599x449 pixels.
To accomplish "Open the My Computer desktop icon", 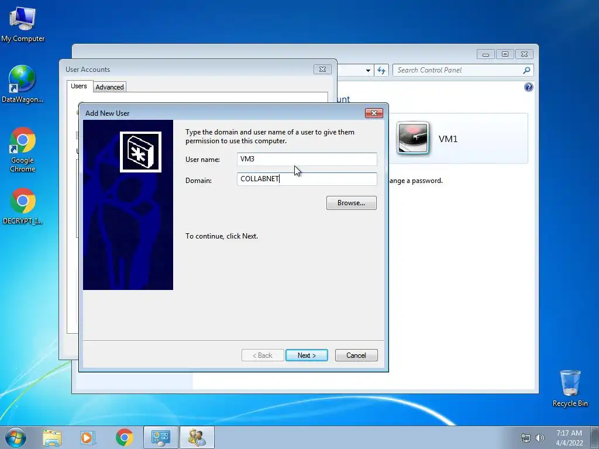I will coord(23,24).
